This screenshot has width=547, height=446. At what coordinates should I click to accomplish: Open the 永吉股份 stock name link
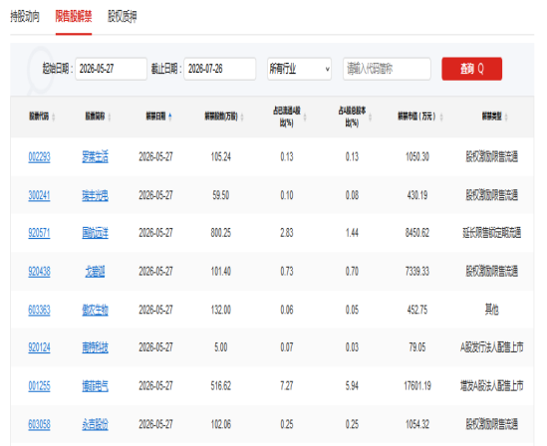(95, 424)
